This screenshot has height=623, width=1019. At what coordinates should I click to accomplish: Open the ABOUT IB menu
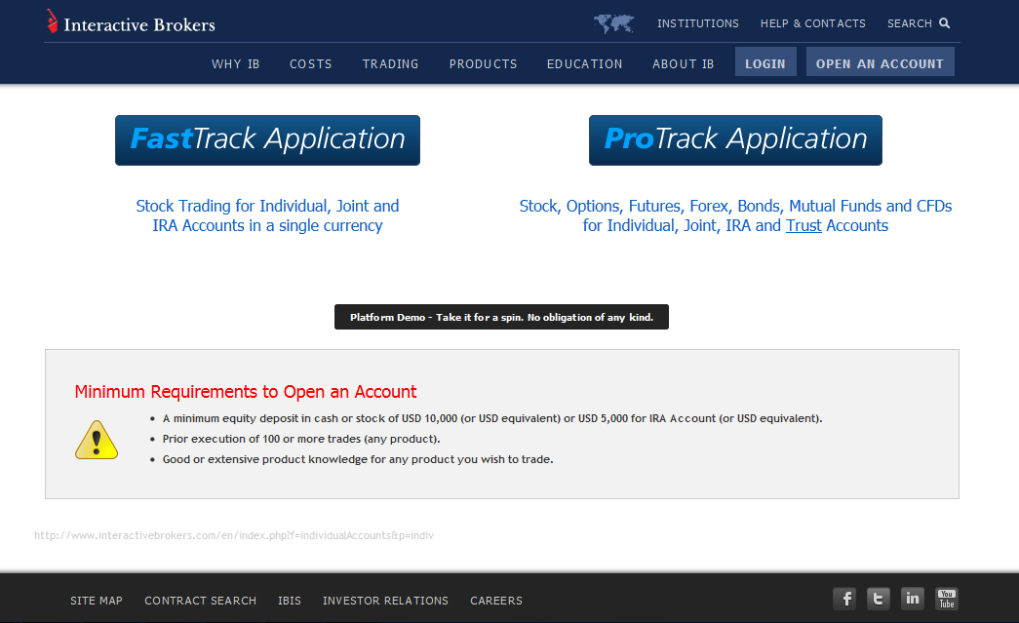point(683,64)
